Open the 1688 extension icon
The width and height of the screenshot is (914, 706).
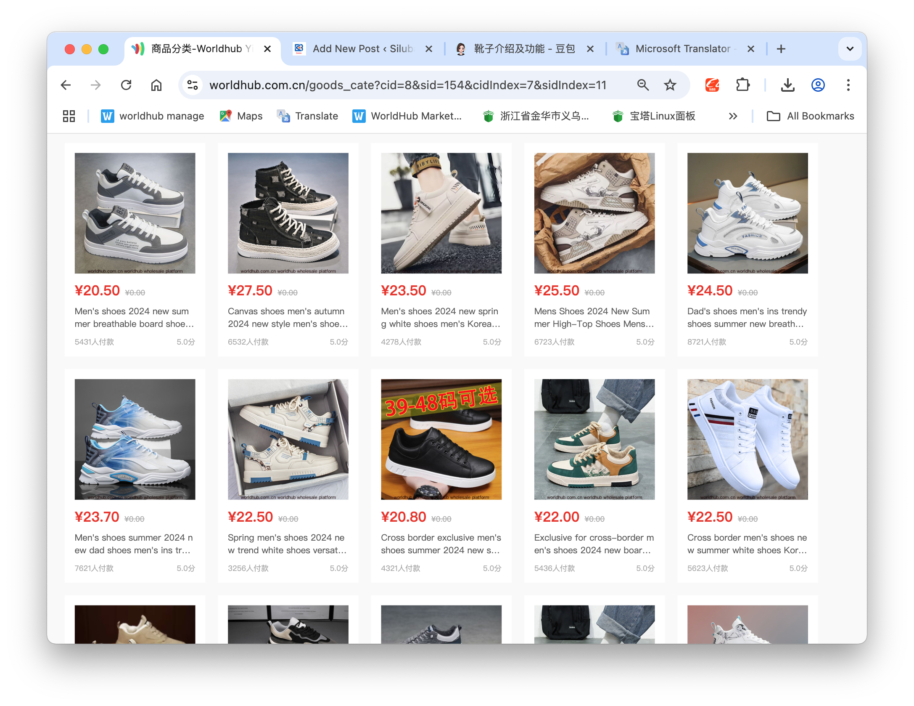click(x=712, y=85)
